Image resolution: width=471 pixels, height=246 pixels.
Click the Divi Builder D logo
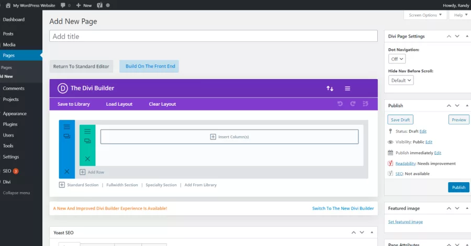coord(62,88)
